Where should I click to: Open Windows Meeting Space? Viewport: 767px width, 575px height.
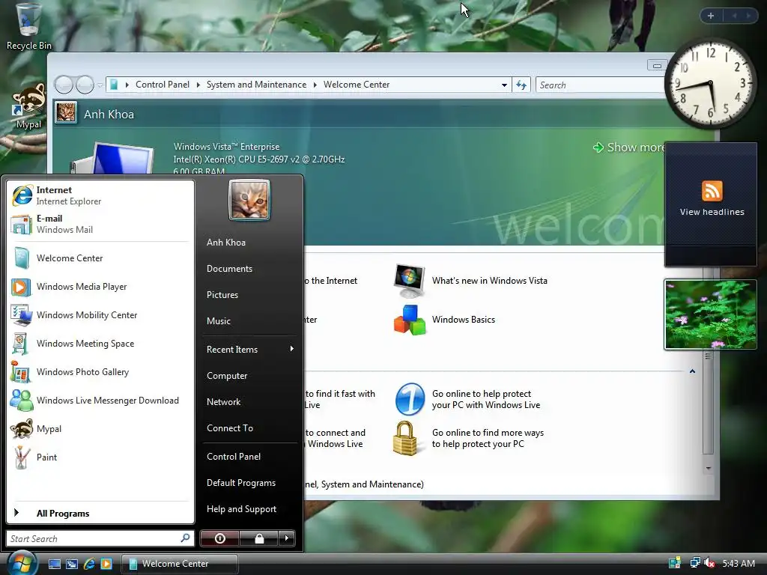click(100, 343)
